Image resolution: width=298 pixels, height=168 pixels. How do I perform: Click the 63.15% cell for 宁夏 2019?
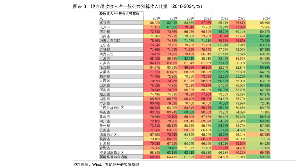click(169, 152)
